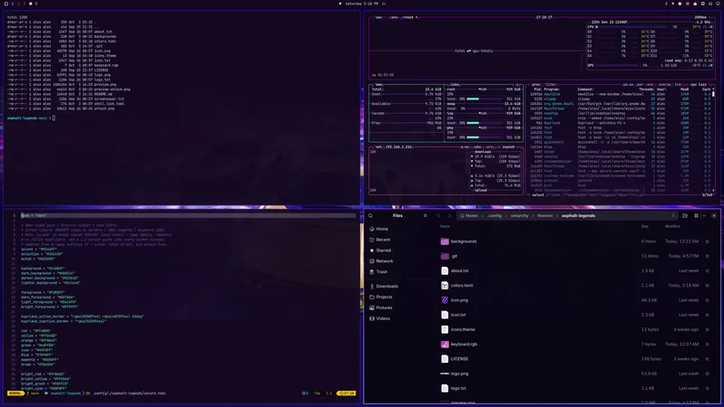Click the .config path bar segment
This screenshot has height=407, width=724.
[494, 215]
